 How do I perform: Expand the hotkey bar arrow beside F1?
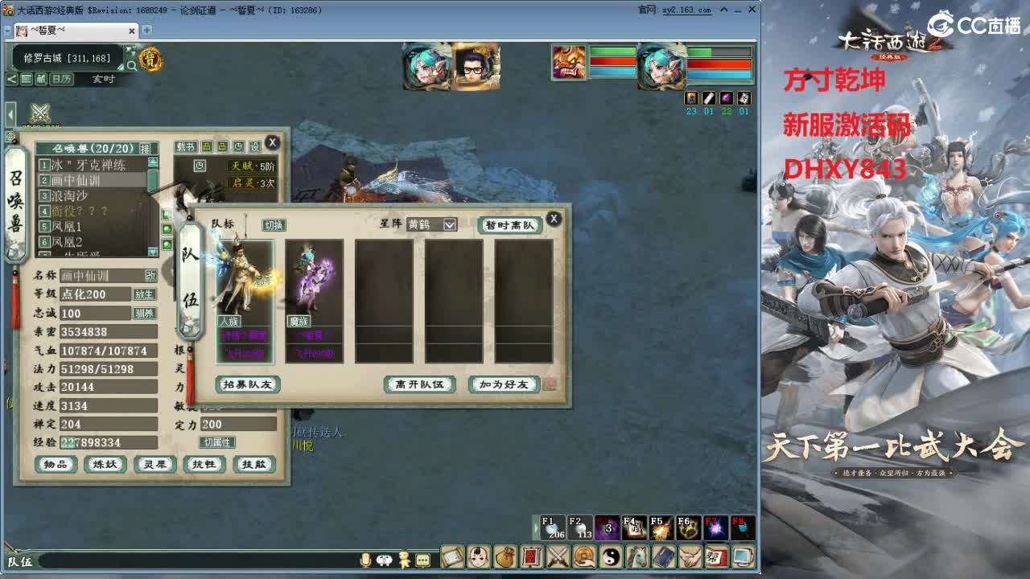(x=536, y=528)
